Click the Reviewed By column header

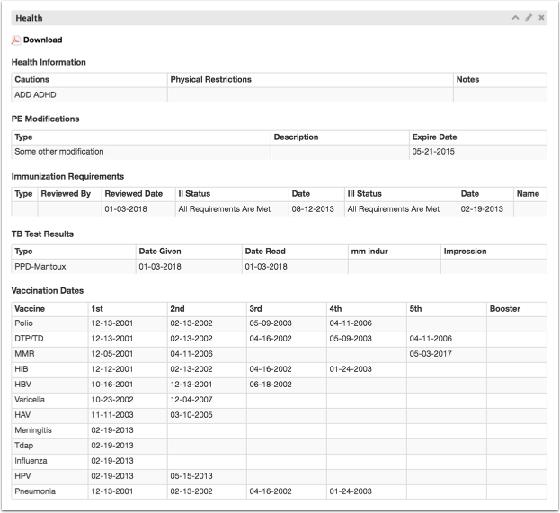(66, 194)
